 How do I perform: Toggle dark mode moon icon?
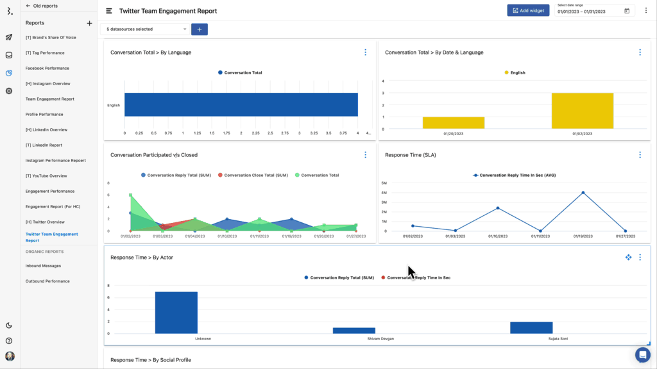(9, 325)
